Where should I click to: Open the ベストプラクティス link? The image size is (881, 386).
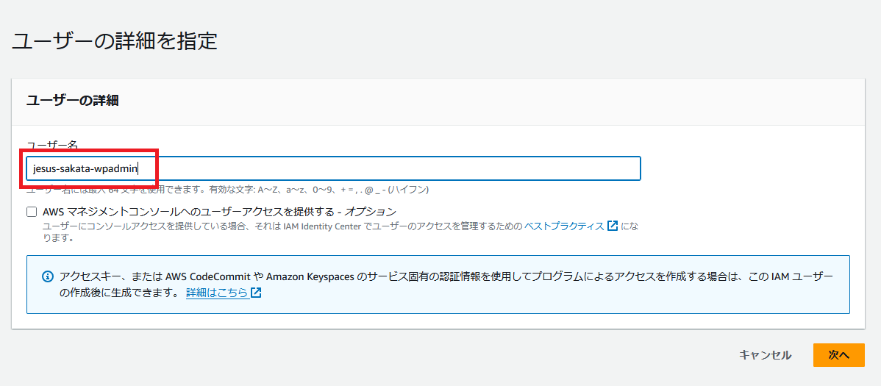(564, 226)
